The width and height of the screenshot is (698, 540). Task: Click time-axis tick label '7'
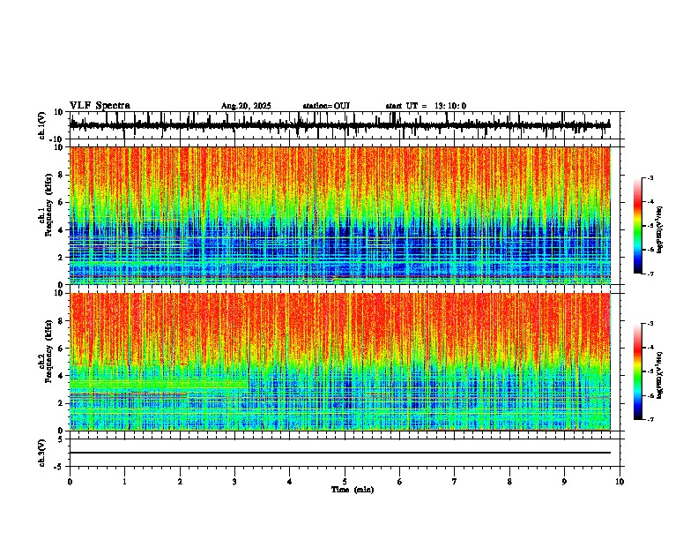455,482
